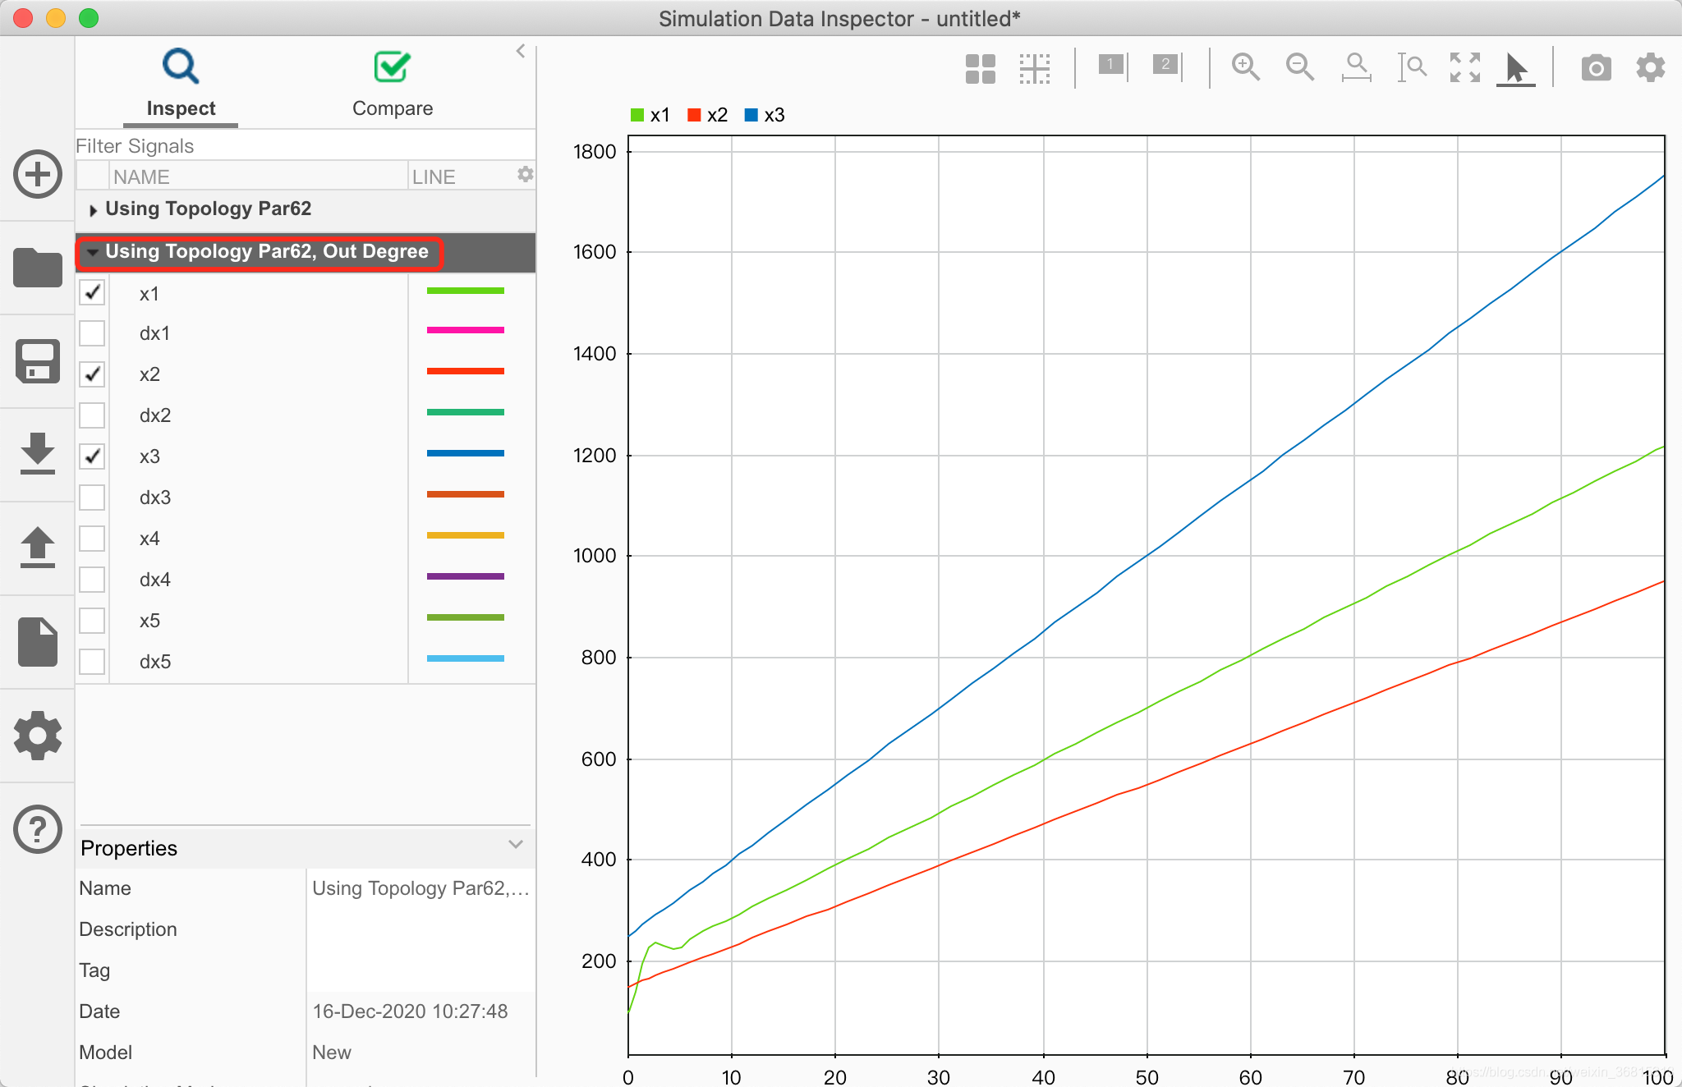This screenshot has height=1087, width=1682.
Task: Collapse the Properties panel chevron
Action: click(x=516, y=845)
